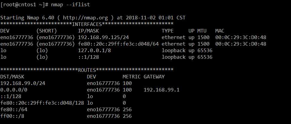Image resolution: width=291 pixels, height=124 pixels.
Task: Click the ROUTES section header
Action: tap(87, 70)
